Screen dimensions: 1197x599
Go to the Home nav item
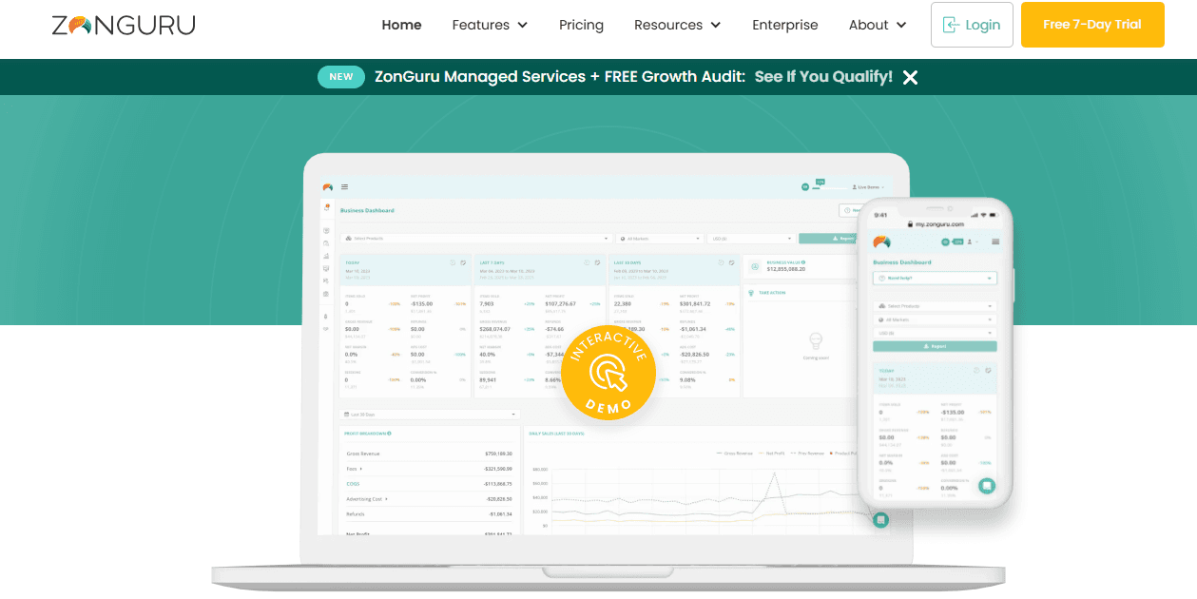coord(401,25)
